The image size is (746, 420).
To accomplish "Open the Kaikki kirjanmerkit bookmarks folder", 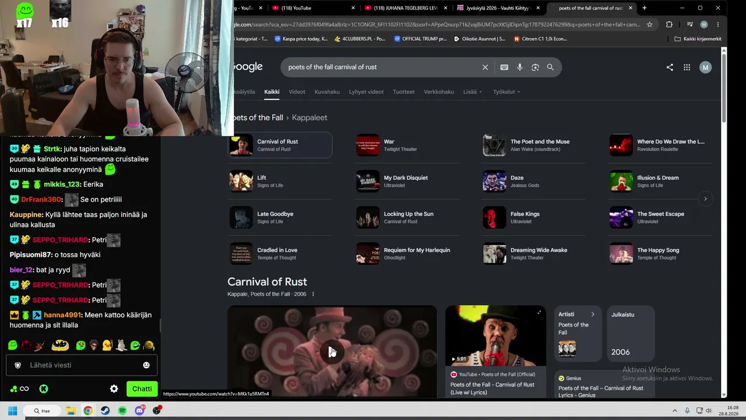I will point(698,39).
